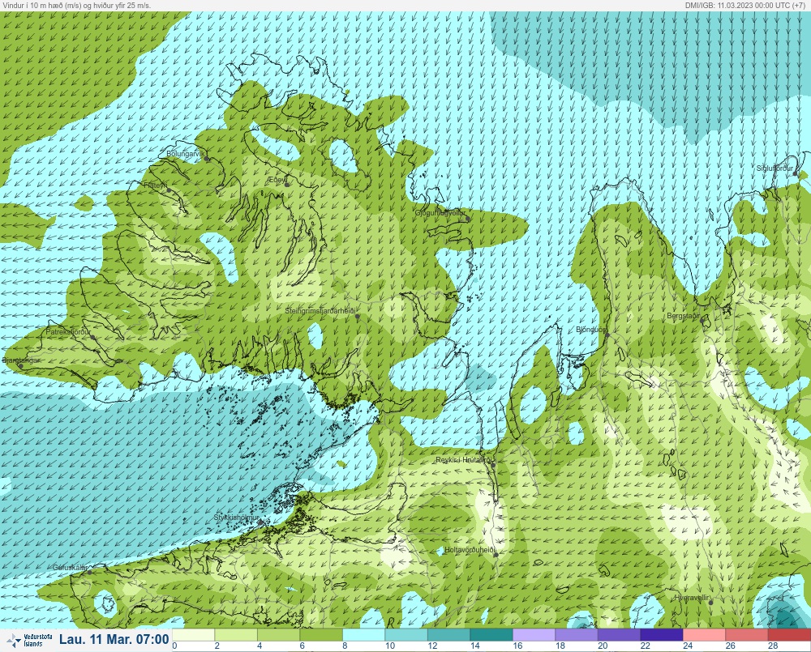
Task: Pick the light pink 24–26 m/s legend swatch
Action: (x=704, y=634)
